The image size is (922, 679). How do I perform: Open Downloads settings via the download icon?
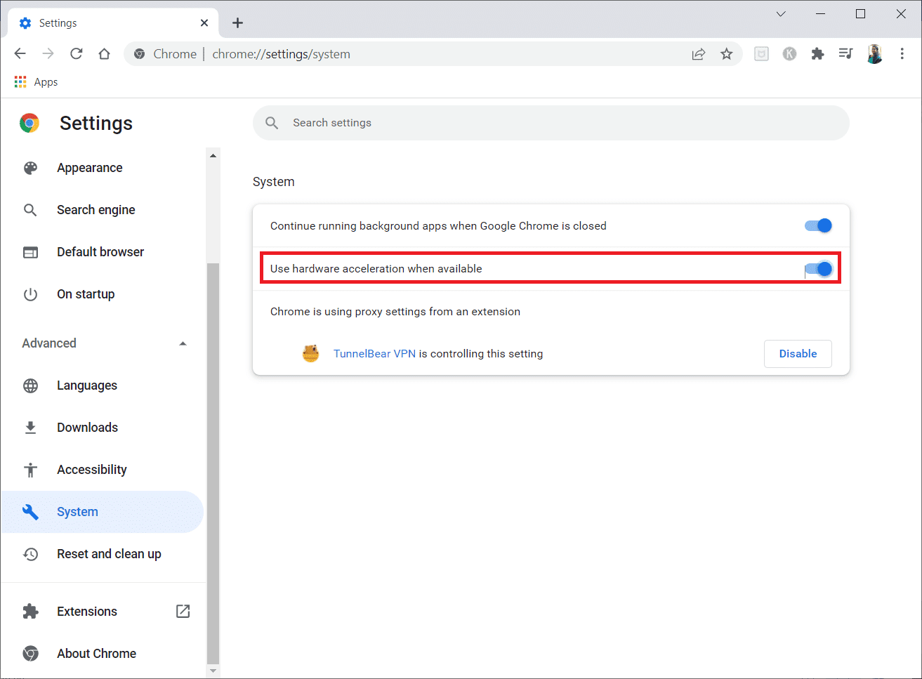(x=30, y=427)
